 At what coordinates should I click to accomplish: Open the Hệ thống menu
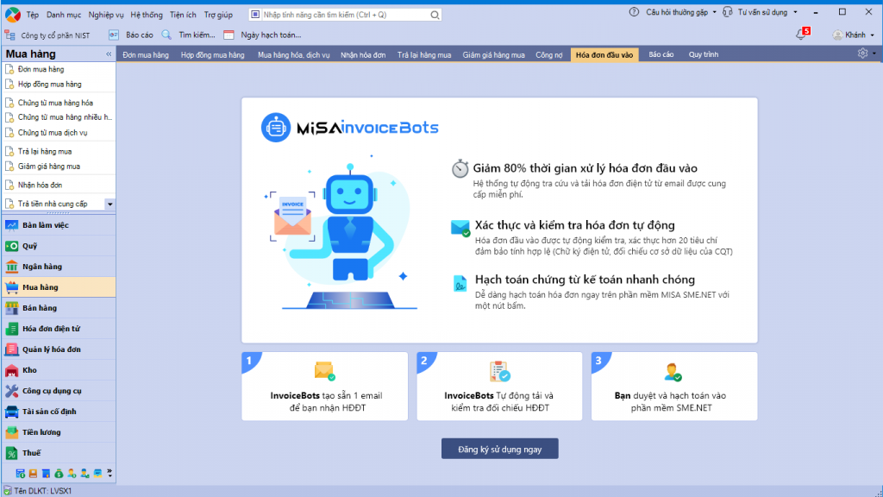pos(147,15)
